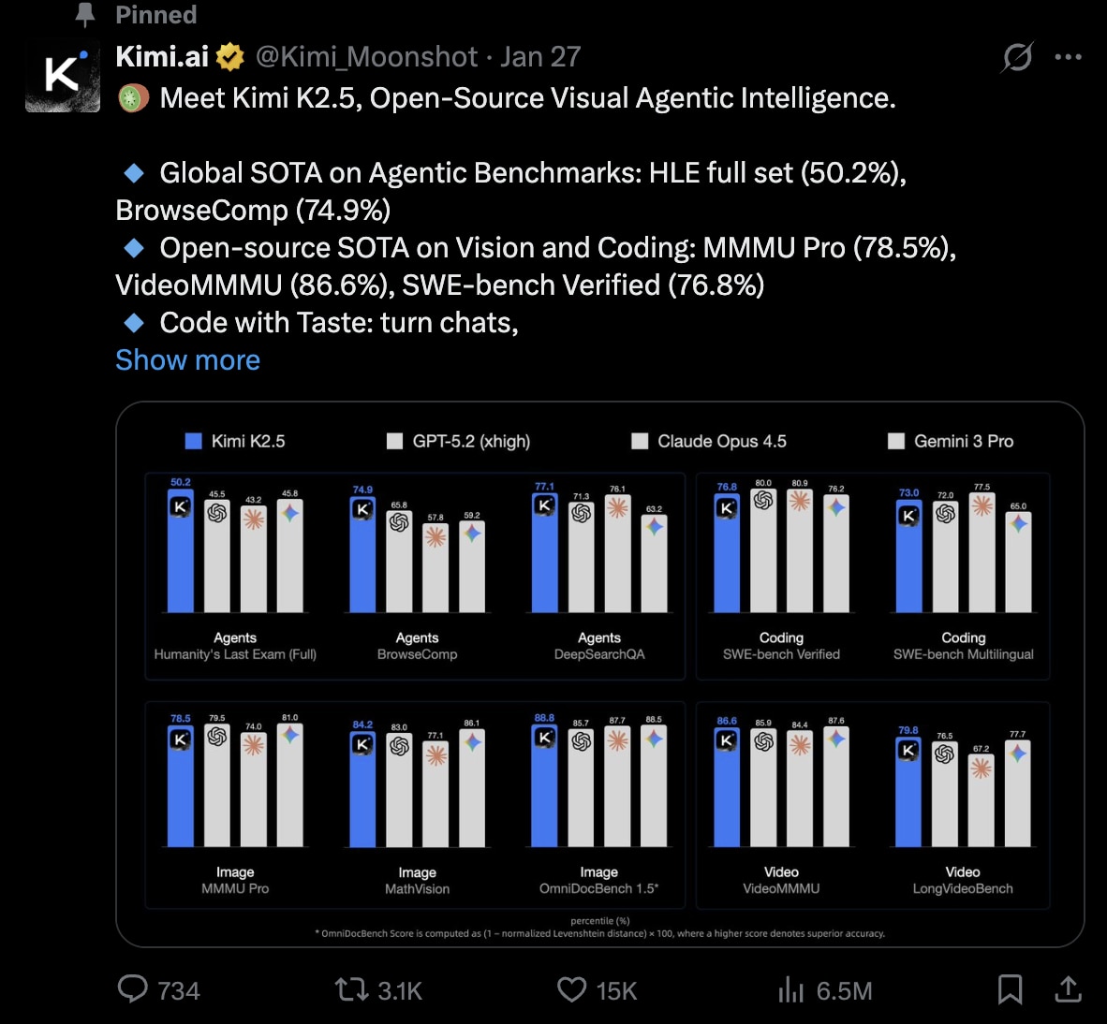Click the blue Kimi K2.5 legend swatch
This screenshot has width=1107, height=1024.
[194, 441]
